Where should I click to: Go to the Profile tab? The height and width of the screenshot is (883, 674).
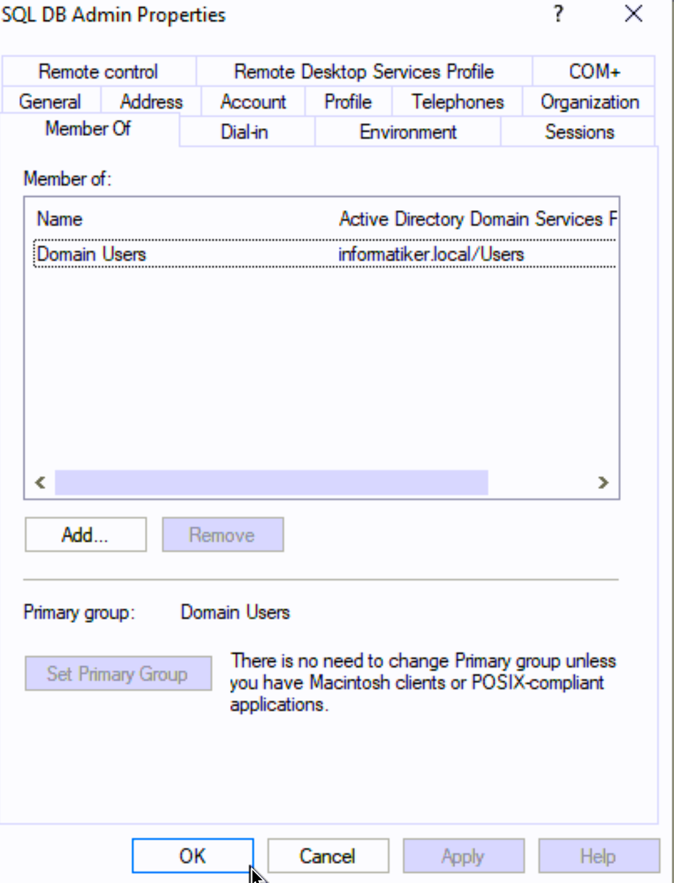[x=348, y=101]
